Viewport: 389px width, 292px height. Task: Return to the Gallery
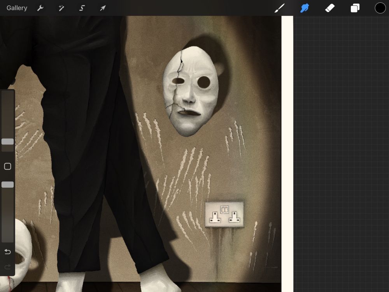(x=17, y=8)
